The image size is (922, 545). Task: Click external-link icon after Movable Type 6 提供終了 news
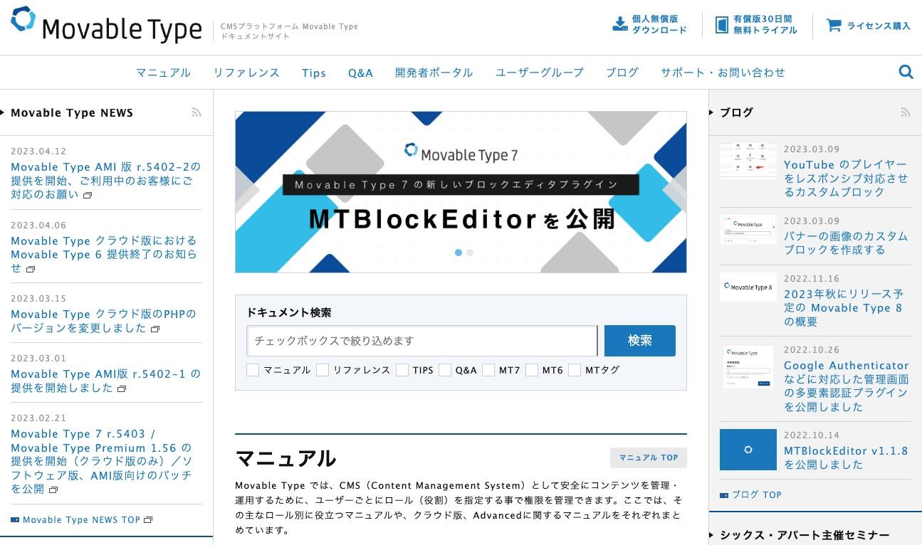31,269
